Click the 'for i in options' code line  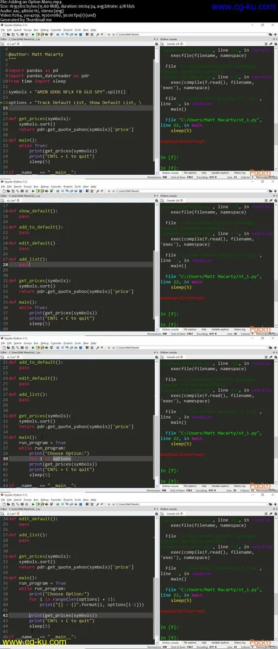tap(50, 458)
